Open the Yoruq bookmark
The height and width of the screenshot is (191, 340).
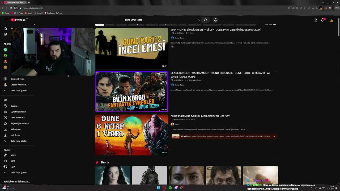pyautogui.click(x=5, y=13)
